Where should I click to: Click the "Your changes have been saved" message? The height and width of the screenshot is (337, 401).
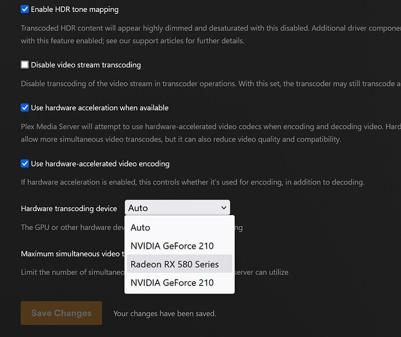click(x=164, y=314)
